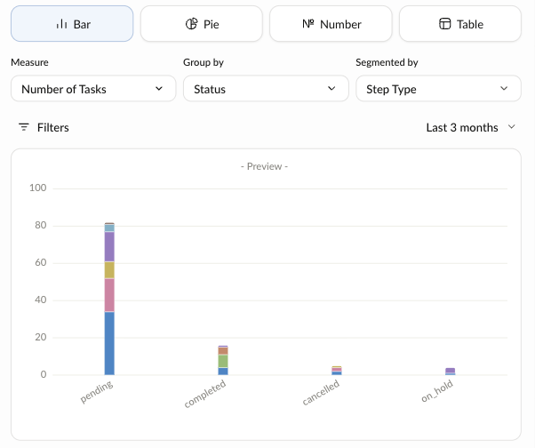Screen dimensions: 535x448
Task: Click the pink segment of pending bar
Action: (109, 295)
